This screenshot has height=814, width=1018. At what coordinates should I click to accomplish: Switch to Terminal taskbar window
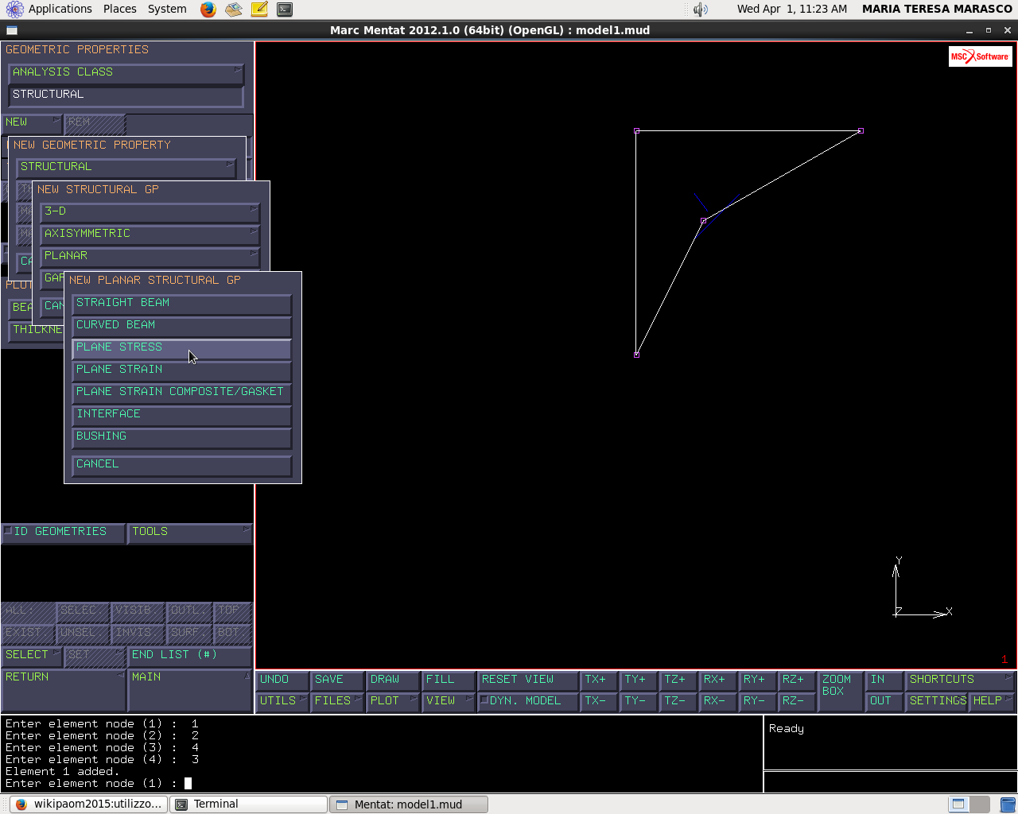click(x=249, y=804)
